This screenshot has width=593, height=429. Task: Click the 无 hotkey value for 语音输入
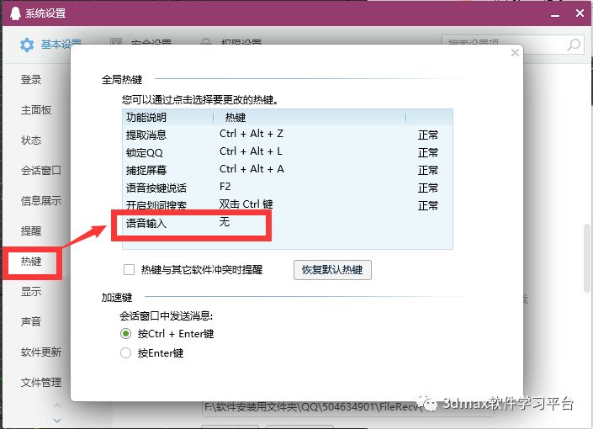coord(225,222)
